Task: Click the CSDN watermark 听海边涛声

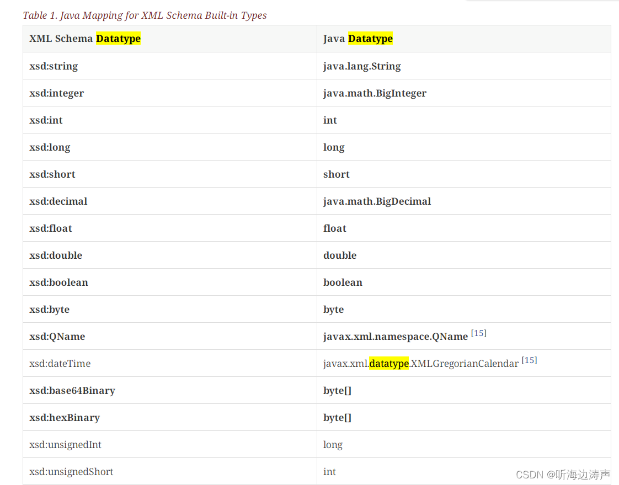Action: click(x=564, y=473)
